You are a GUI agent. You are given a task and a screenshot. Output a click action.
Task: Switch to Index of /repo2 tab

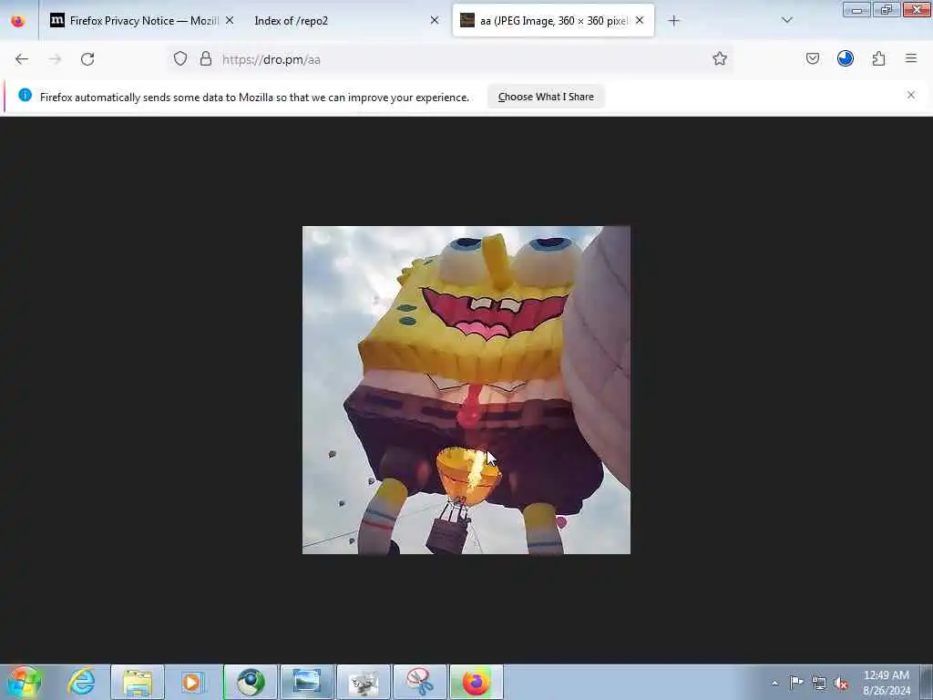pyautogui.click(x=343, y=21)
